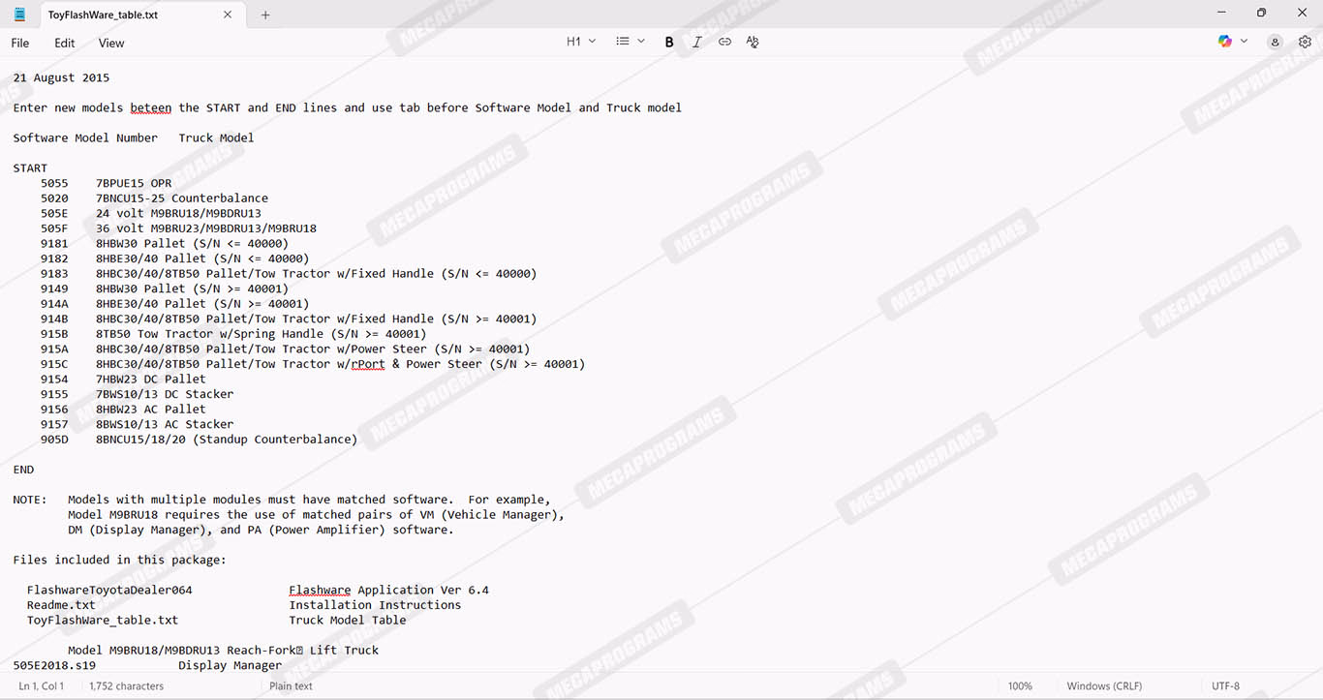Image resolution: width=1323 pixels, height=700 pixels.
Task: Close the ToyFlashWare_table.txt tab
Action: click(228, 15)
